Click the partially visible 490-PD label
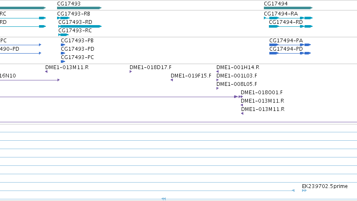This screenshot has height=201, width=357. [10, 49]
